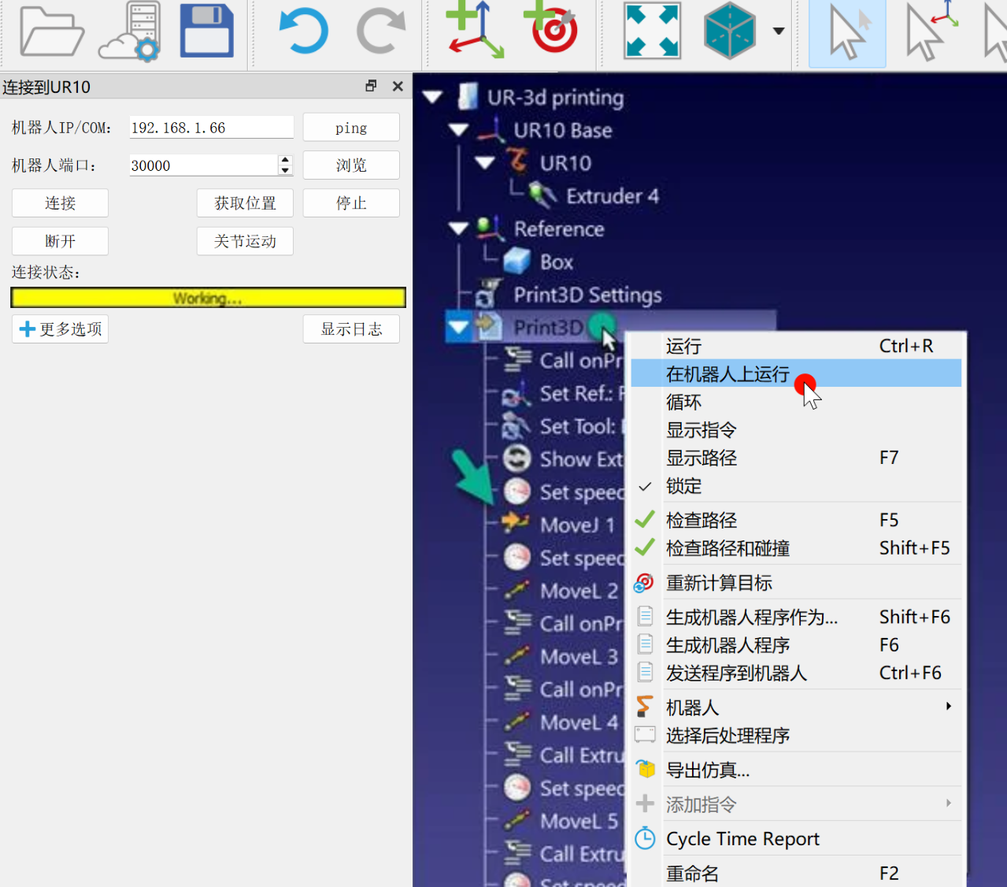Select 在机器人上运行 from context menu
The height and width of the screenshot is (887, 1007).
coord(727,374)
